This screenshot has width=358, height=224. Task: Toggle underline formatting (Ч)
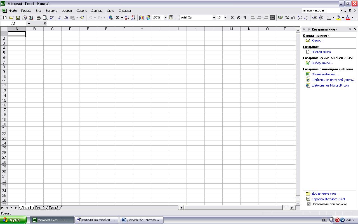pyautogui.click(x=245, y=17)
